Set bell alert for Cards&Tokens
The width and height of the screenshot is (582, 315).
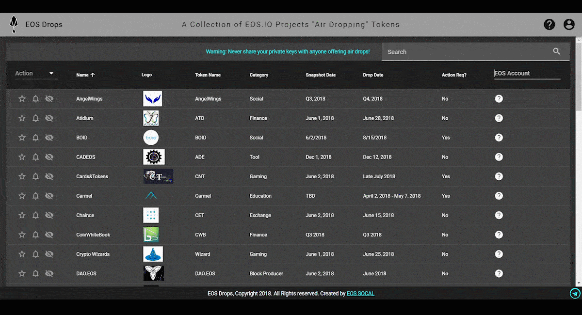click(x=35, y=176)
